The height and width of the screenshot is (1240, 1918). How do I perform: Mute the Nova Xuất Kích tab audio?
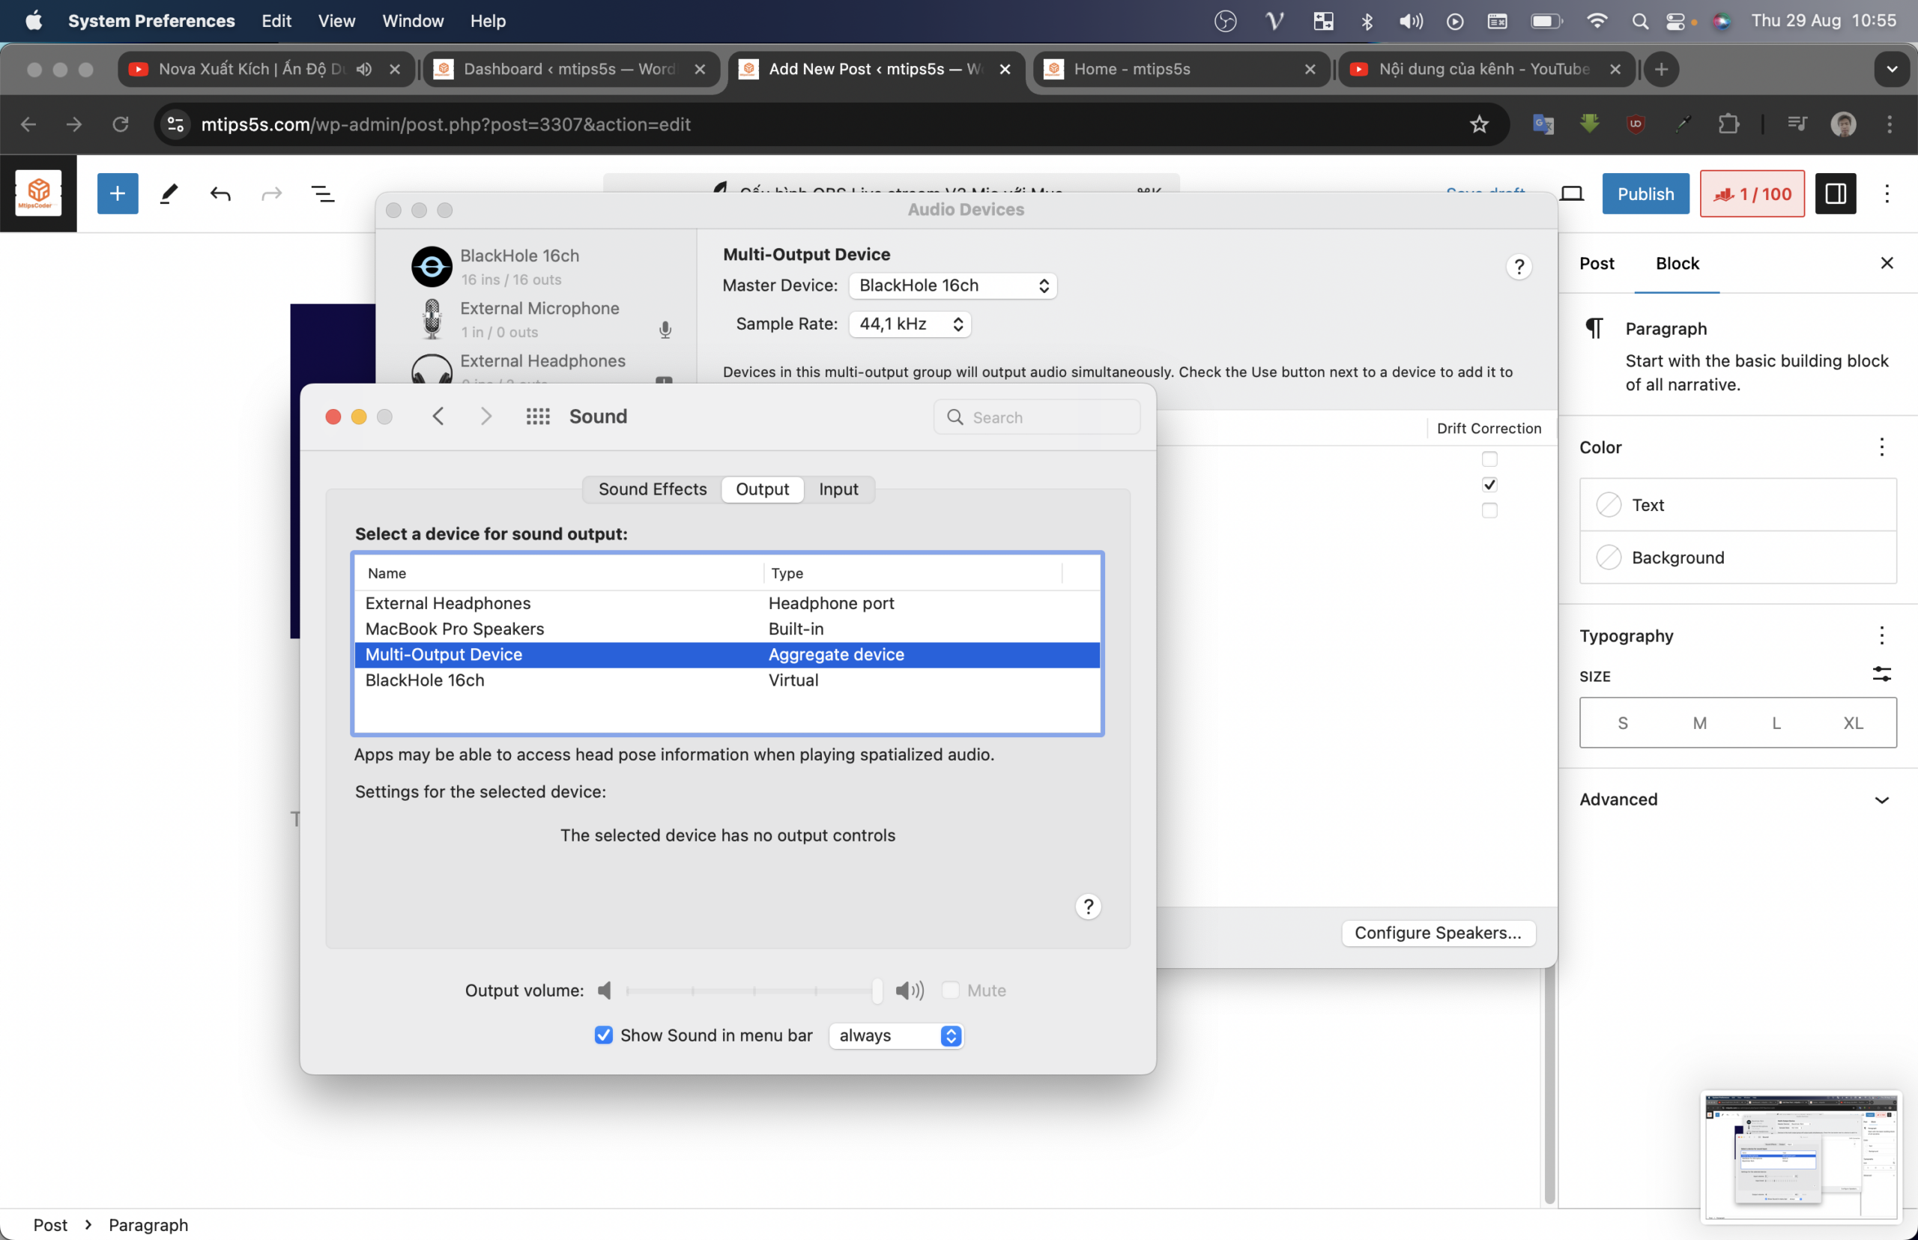tap(364, 69)
